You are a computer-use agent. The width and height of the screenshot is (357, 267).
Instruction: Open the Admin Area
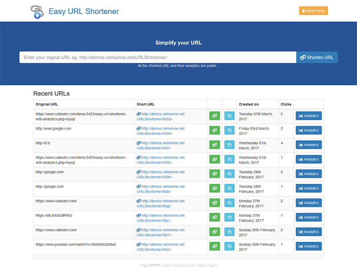point(313,10)
